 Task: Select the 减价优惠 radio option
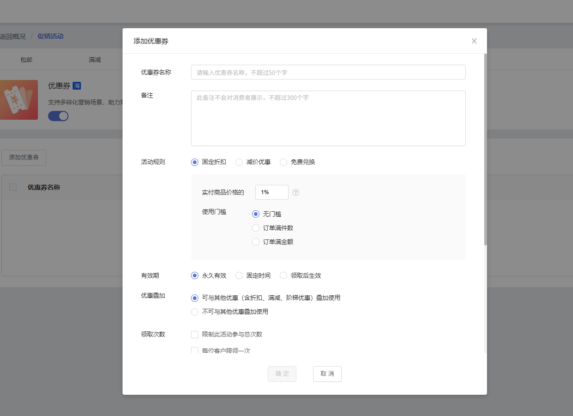pyautogui.click(x=239, y=162)
